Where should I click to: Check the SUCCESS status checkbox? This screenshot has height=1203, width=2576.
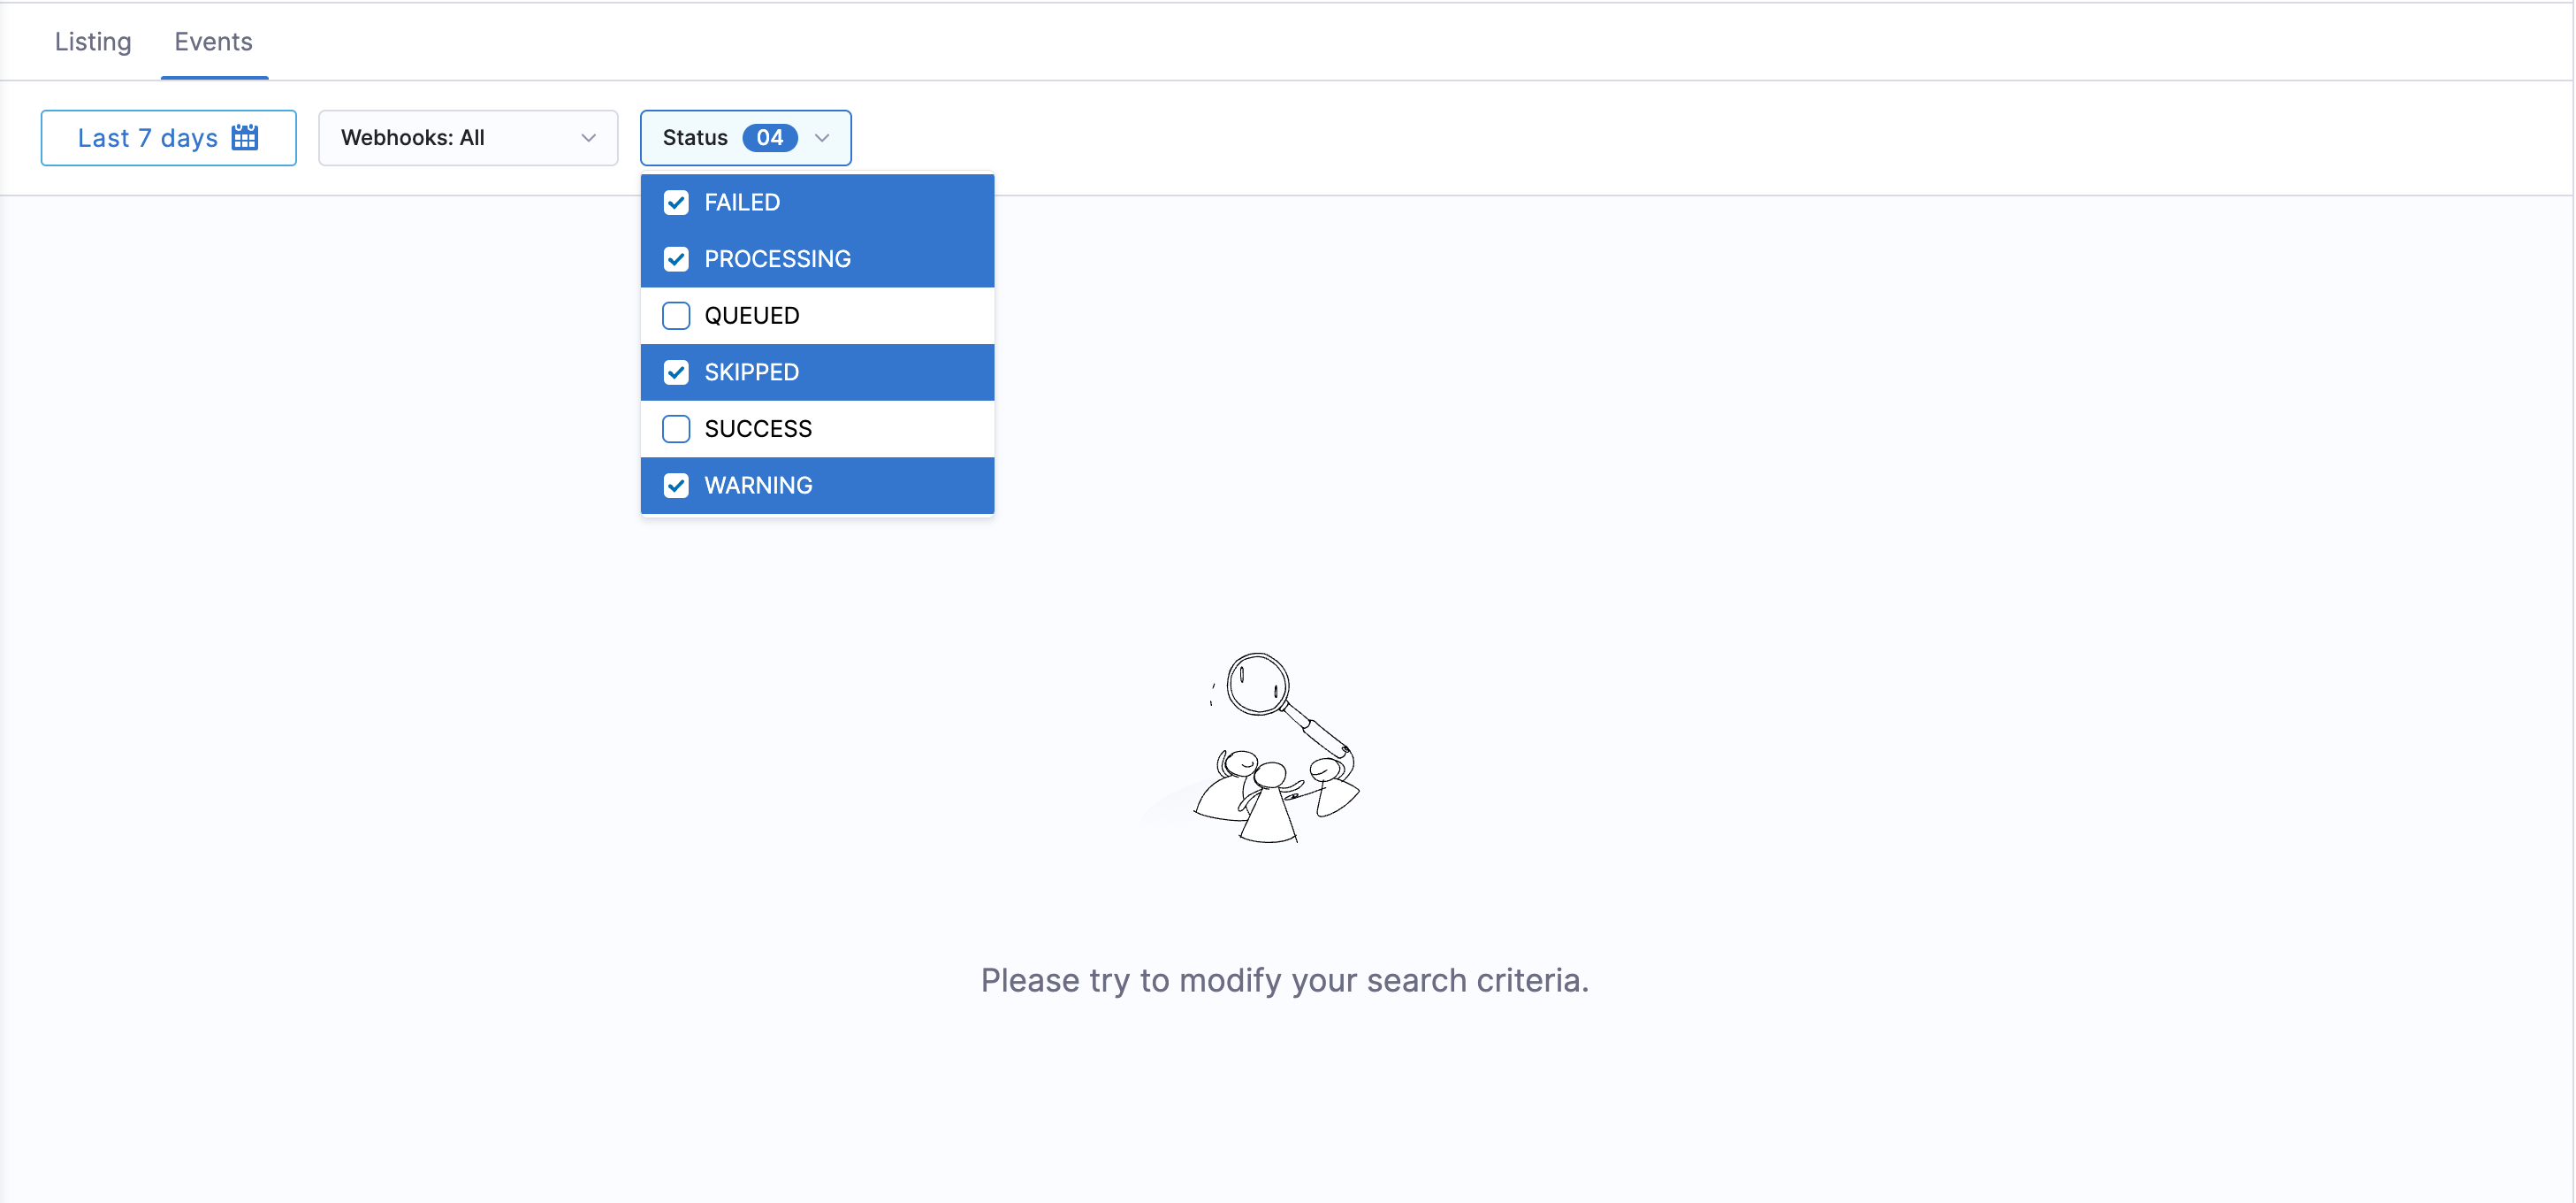click(676, 428)
